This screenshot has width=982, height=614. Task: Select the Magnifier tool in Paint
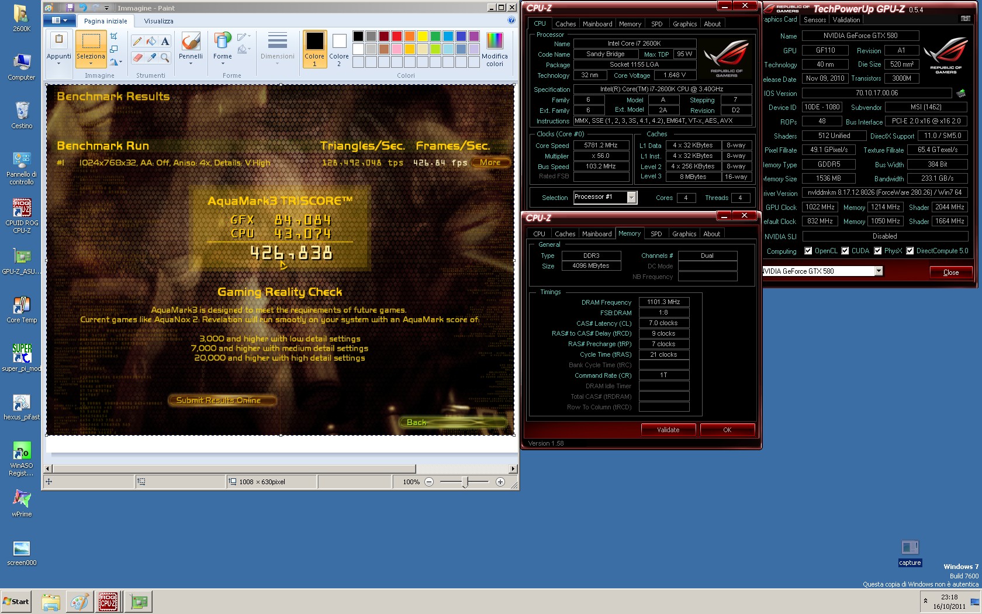165,57
